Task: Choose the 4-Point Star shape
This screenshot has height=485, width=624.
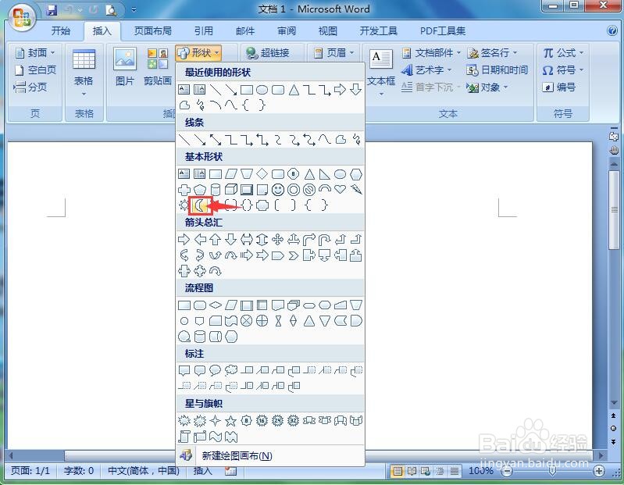Action: [x=216, y=420]
